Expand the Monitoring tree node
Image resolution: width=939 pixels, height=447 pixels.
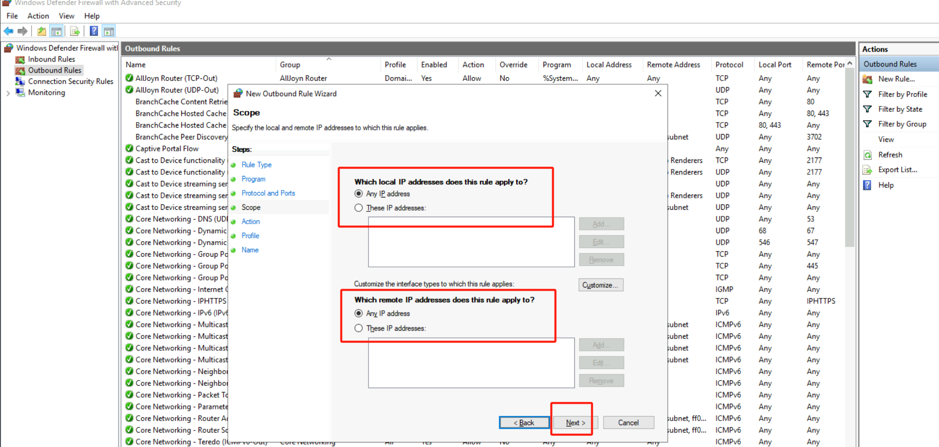click(x=8, y=93)
